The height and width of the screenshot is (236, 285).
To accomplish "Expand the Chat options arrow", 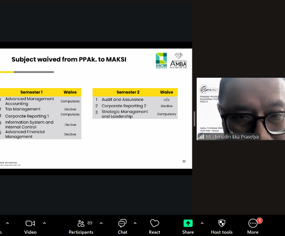I will [x=135, y=223].
